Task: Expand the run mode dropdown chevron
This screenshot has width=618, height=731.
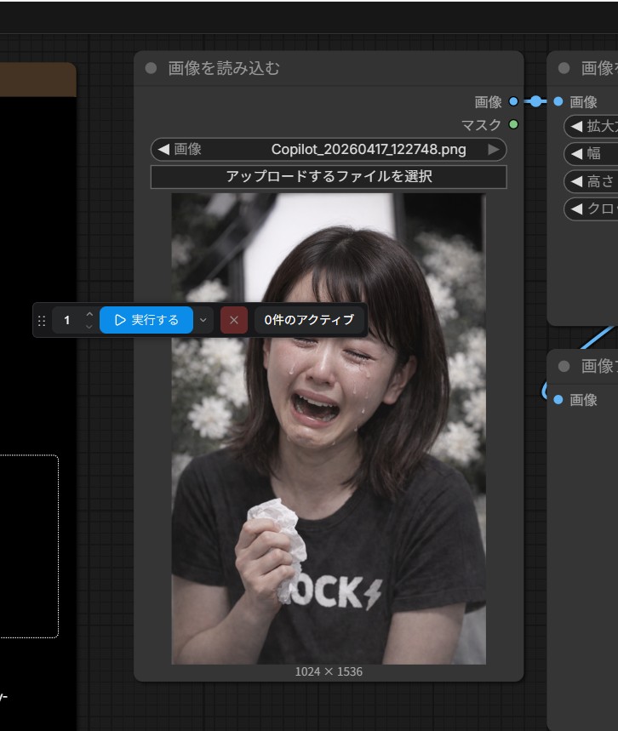Action: tap(203, 321)
